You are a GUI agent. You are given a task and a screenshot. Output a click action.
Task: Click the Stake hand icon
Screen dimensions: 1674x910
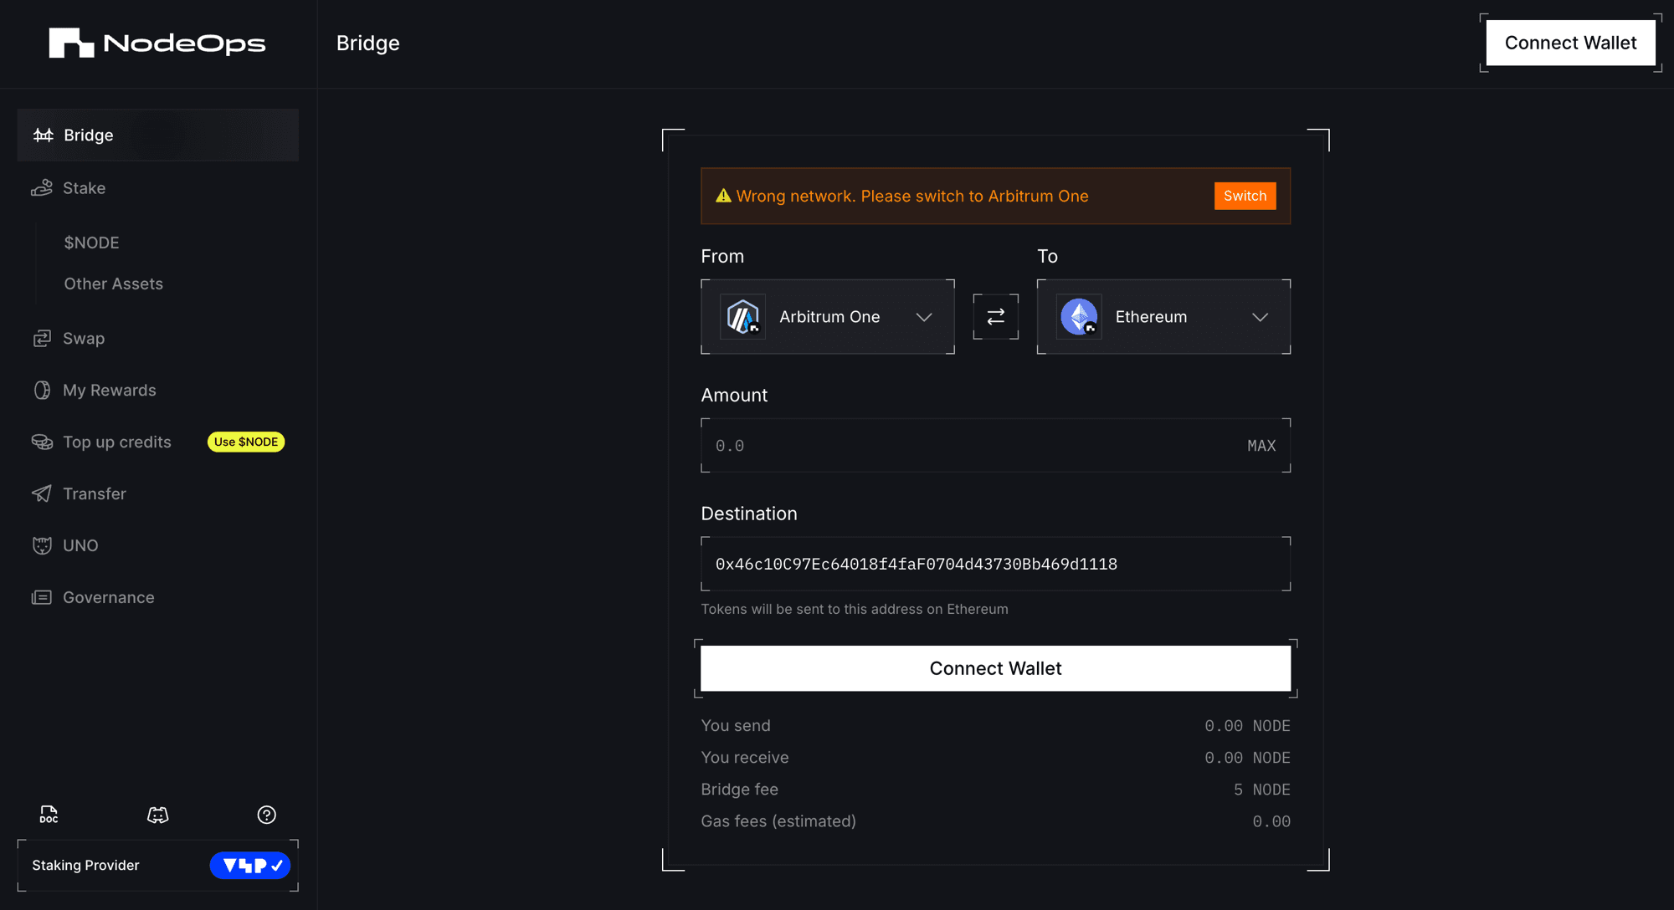[42, 188]
